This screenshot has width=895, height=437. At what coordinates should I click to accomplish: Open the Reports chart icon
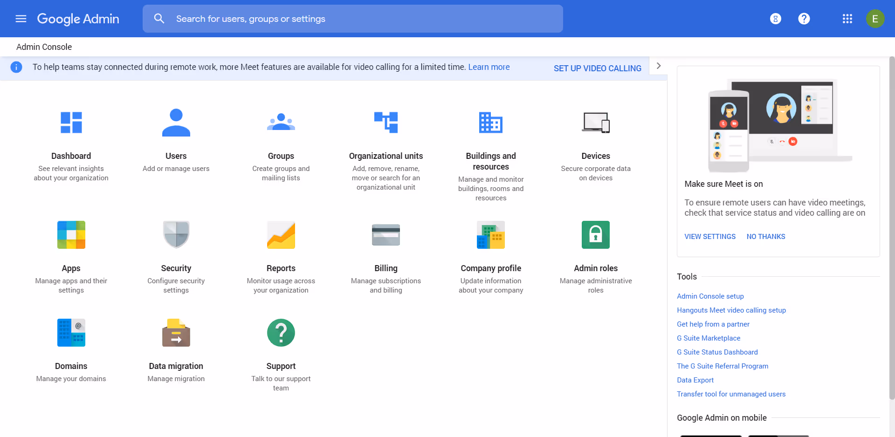click(281, 235)
